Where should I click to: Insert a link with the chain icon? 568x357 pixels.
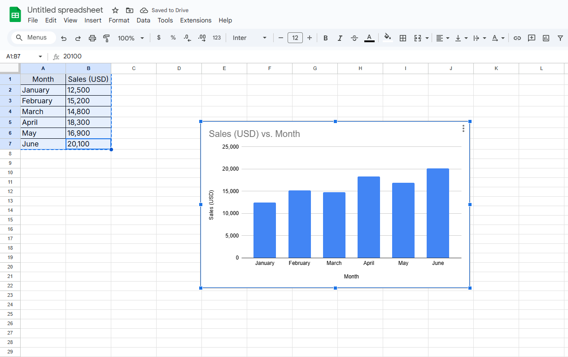coord(517,38)
